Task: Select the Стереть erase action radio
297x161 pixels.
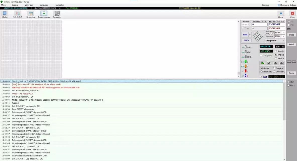Action: (274, 68)
